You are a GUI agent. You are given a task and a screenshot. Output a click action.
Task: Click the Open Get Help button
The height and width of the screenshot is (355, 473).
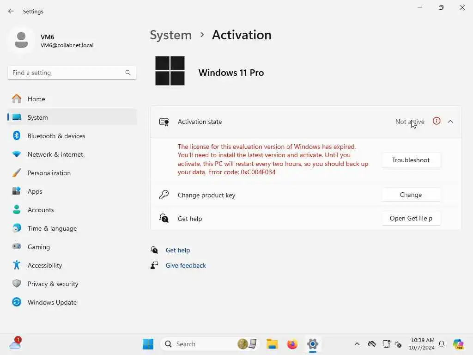click(411, 218)
